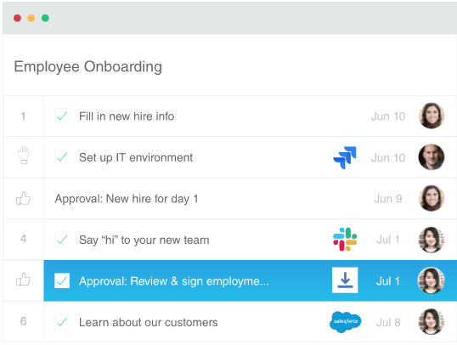The height and width of the screenshot is (345, 457).
Task: Click thumbs-up icon beside Review & sign row
Action: coord(23,280)
